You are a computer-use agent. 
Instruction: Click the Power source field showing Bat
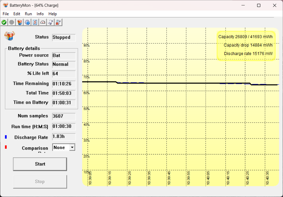(x=64, y=56)
